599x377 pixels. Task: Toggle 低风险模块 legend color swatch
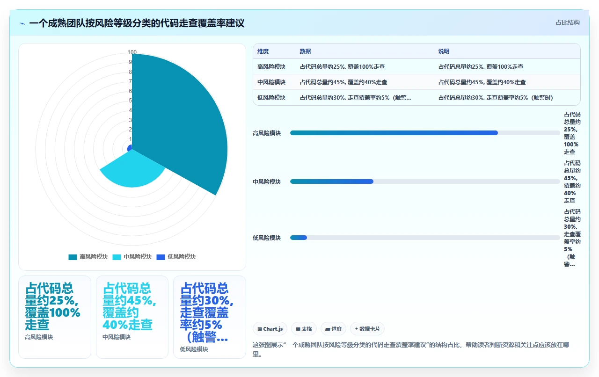coord(161,257)
